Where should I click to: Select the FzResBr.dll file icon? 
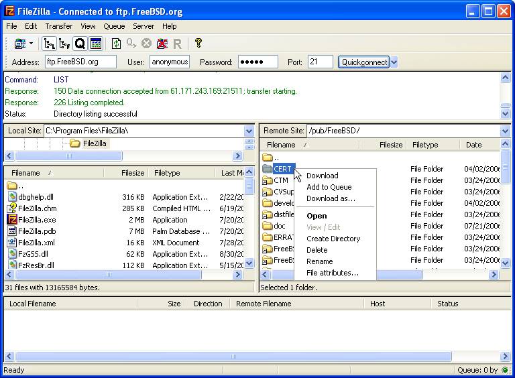click(12, 265)
